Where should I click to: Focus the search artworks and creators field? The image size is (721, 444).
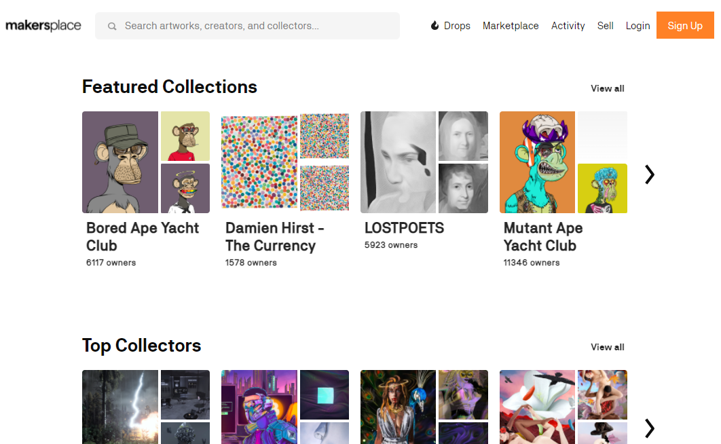click(247, 26)
